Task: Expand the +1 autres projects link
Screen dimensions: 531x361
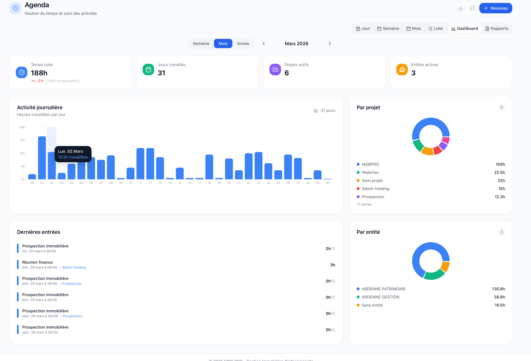Action: click(x=364, y=204)
